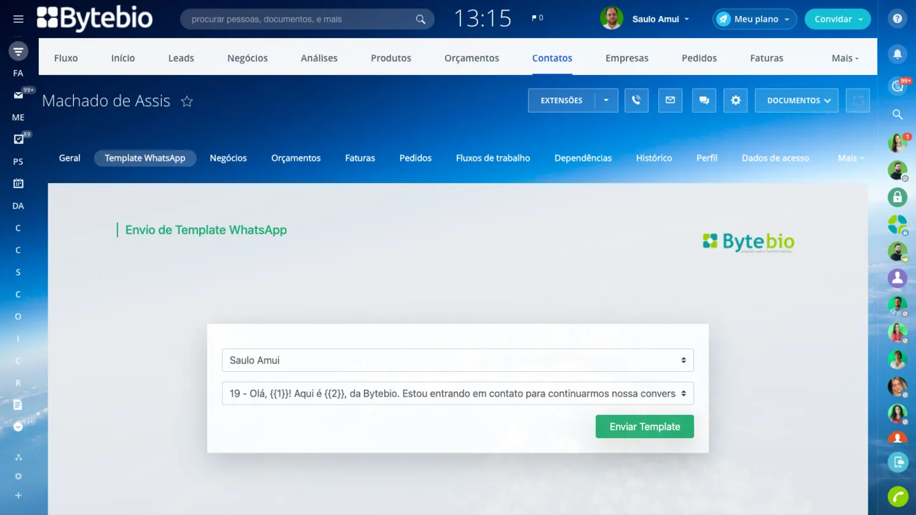This screenshot has width=916, height=515.
Task: Click the Enviar Template button
Action: pyautogui.click(x=644, y=427)
